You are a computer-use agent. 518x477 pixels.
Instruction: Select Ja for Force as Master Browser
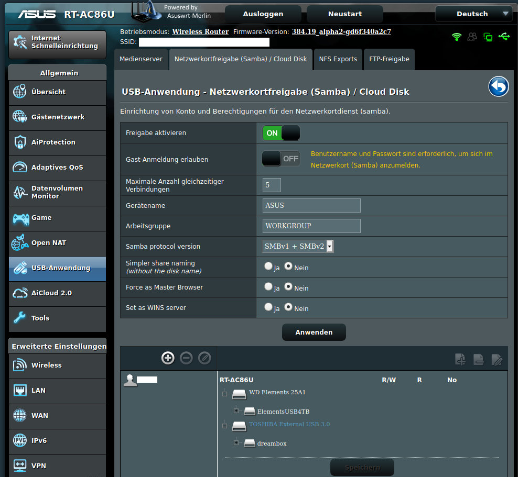pyautogui.click(x=269, y=287)
